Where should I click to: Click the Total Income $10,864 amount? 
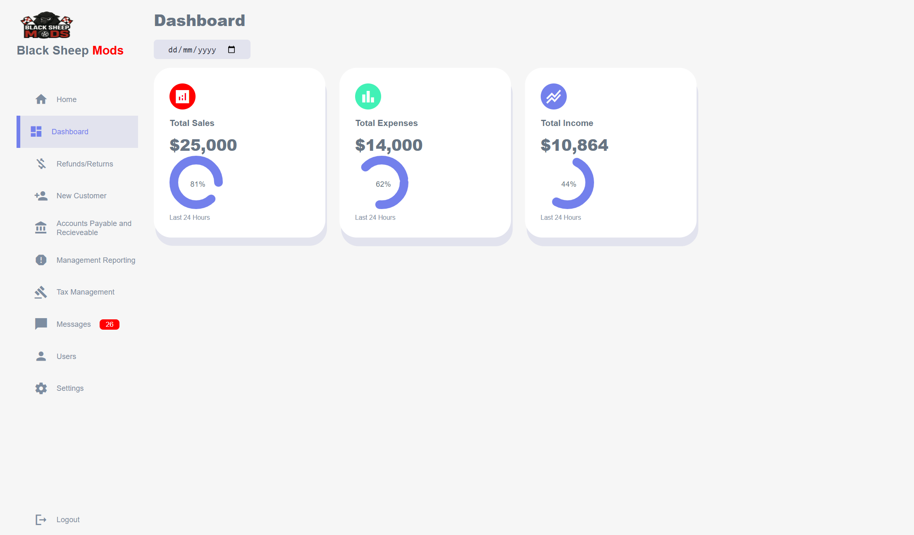pyautogui.click(x=574, y=145)
